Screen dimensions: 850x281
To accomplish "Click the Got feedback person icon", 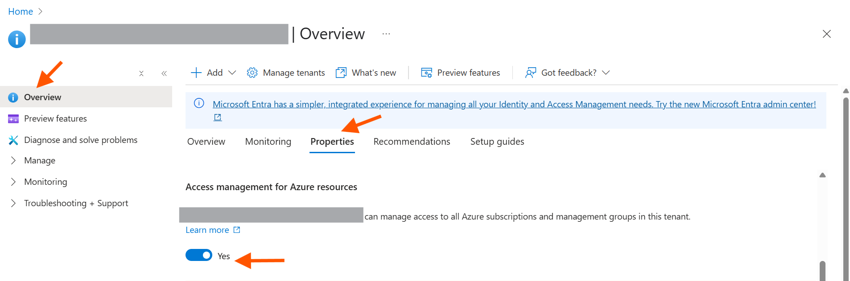I will pyautogui.click(x=531, y=73).
